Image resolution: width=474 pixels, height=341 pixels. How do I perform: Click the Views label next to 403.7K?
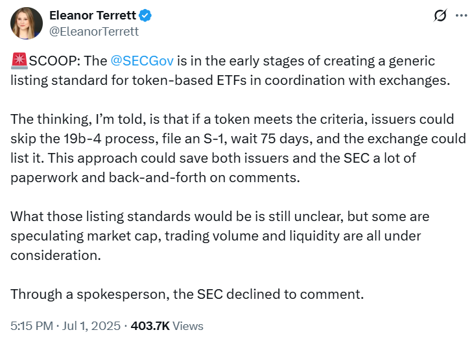point(188,326)
